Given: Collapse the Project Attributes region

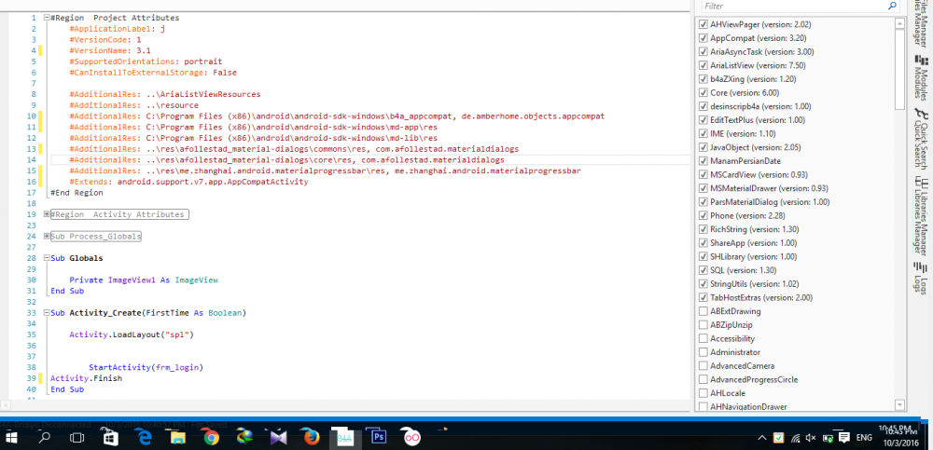Looking at the screenshot, I should click(47, 18).
